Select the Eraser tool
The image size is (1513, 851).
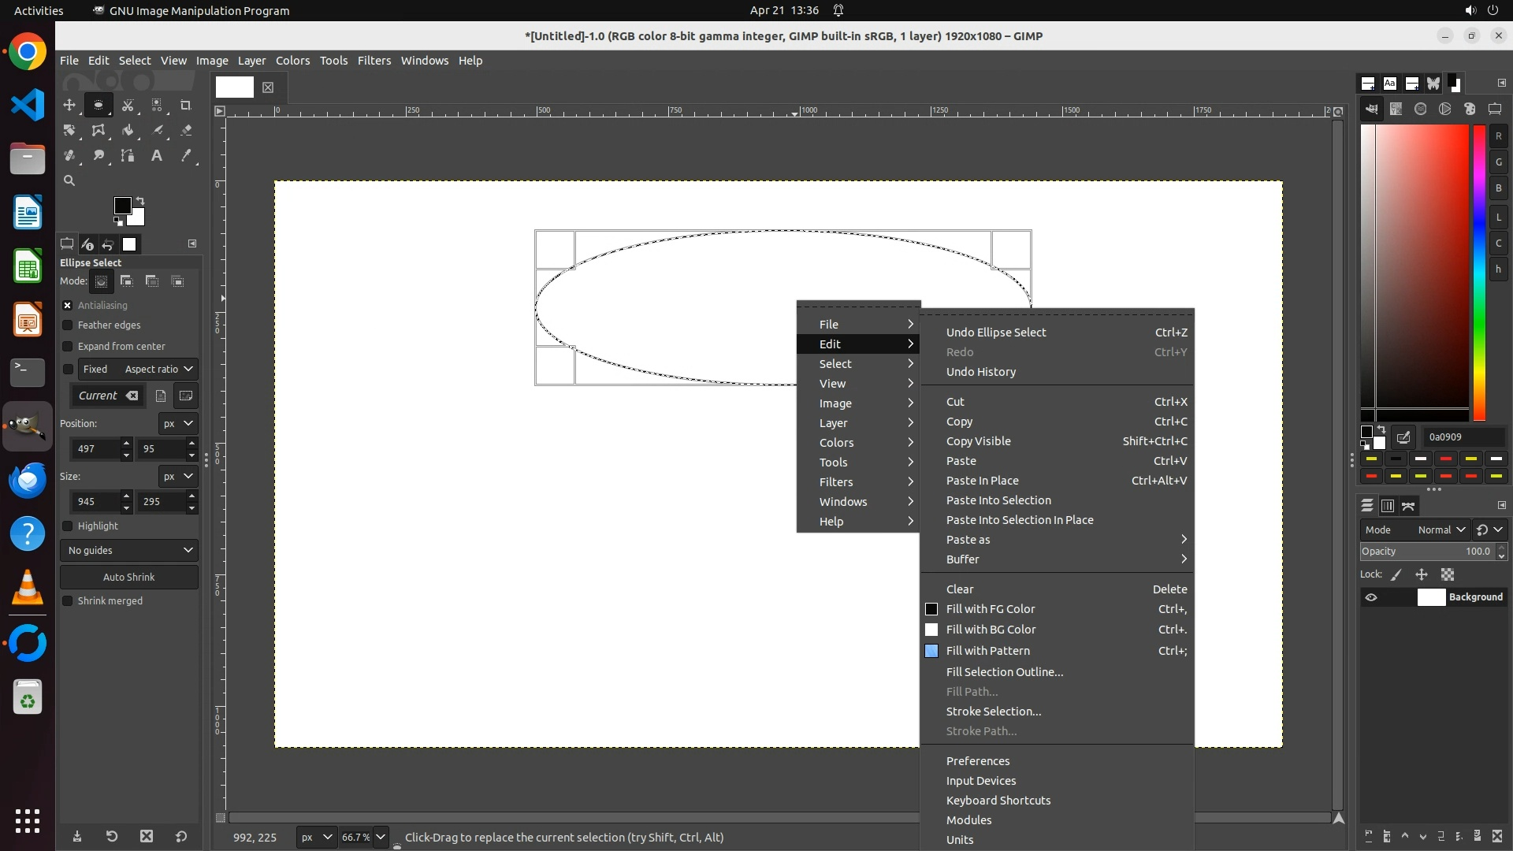186,130
